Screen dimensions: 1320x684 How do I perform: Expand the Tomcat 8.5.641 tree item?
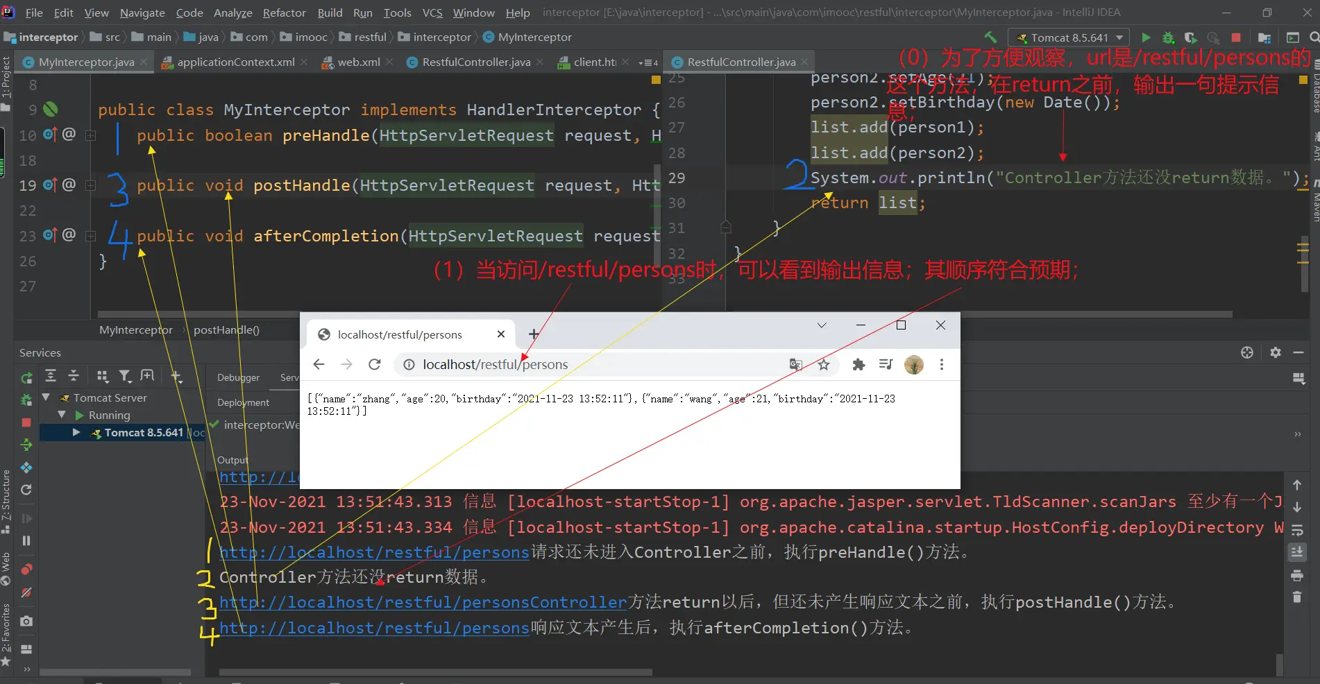click(x=76, y=432)
